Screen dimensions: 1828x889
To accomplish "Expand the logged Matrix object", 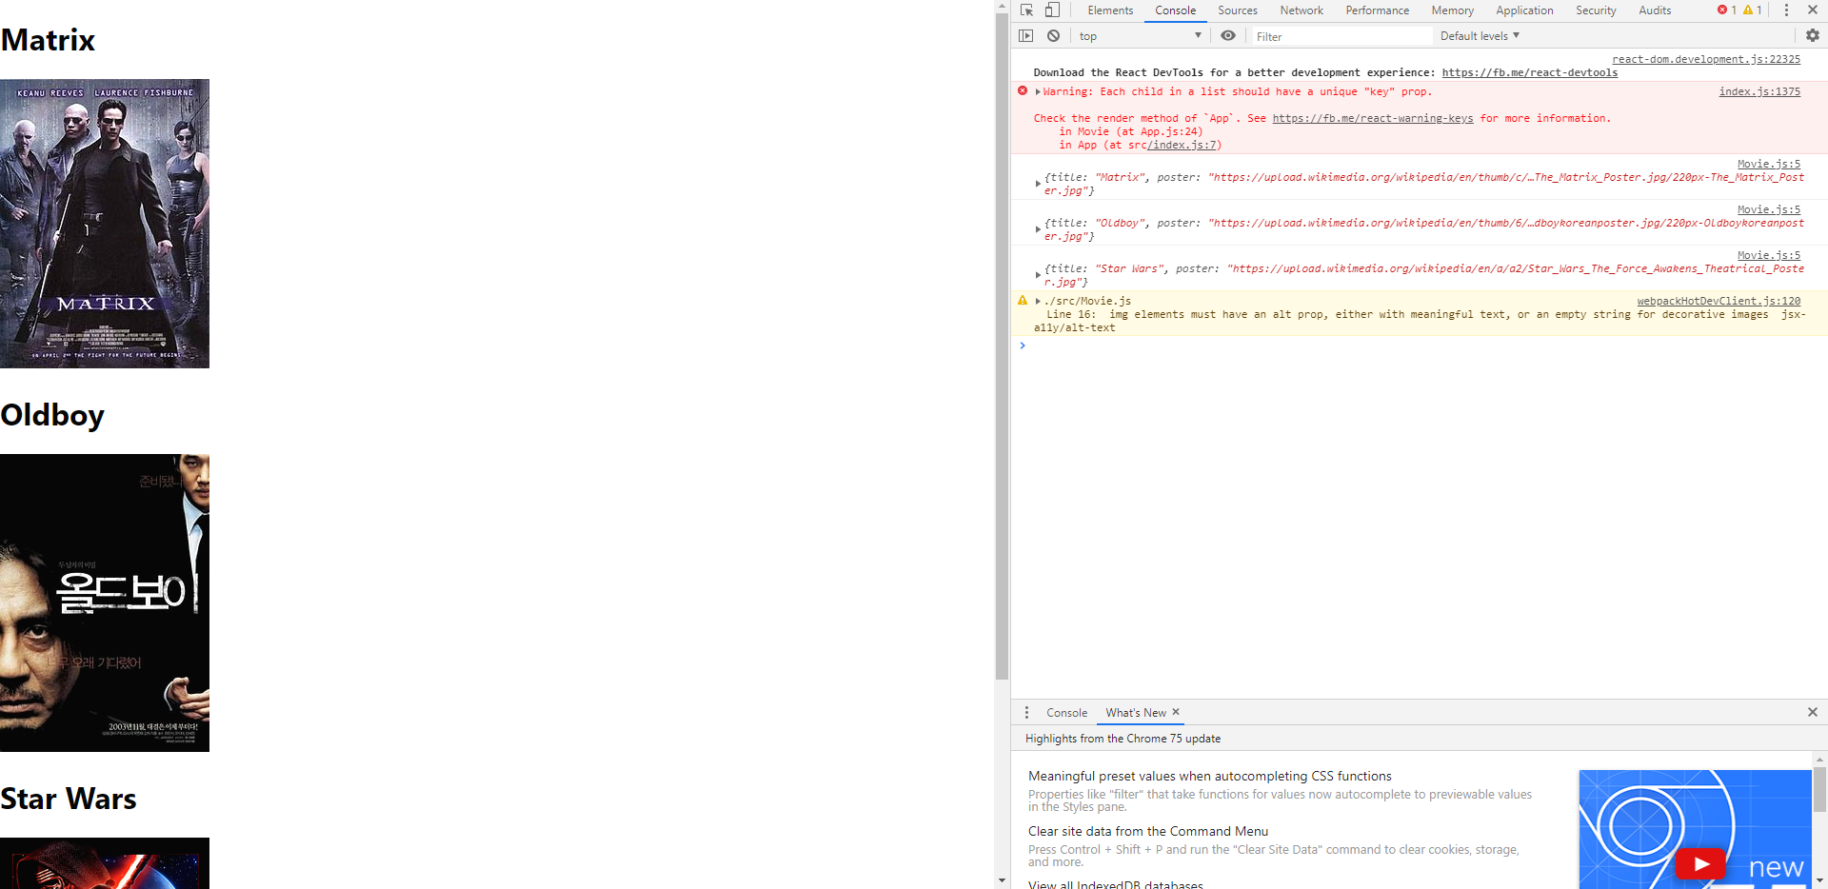I will tap(1038, 184).
